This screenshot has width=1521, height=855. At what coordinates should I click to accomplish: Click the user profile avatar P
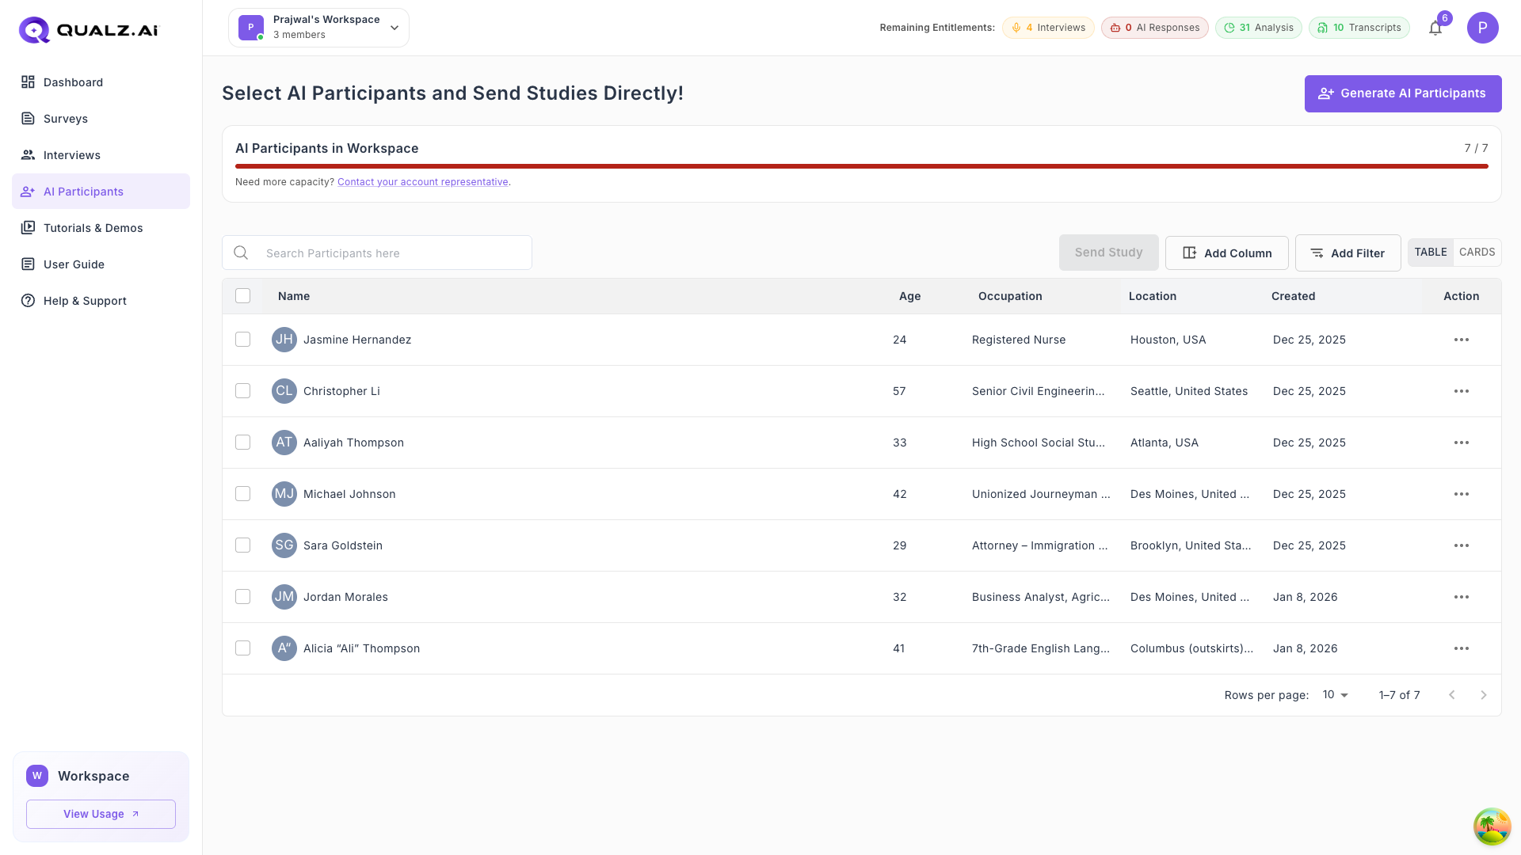[x=1482, y=28]
